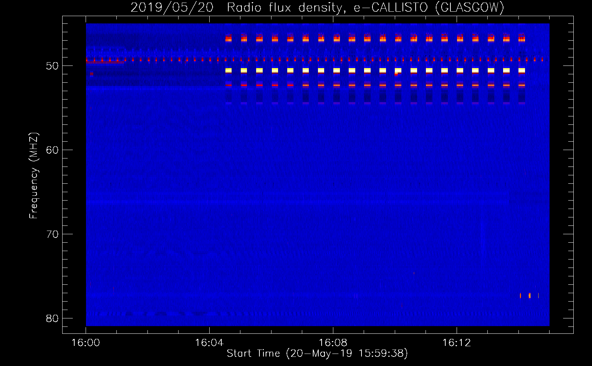Click the plot title "2019/05/20 Radio flux density, e-CALLISTO (GLASGOW)"
This screenshot has width=592, height=366.
click(x=317, y=7)
